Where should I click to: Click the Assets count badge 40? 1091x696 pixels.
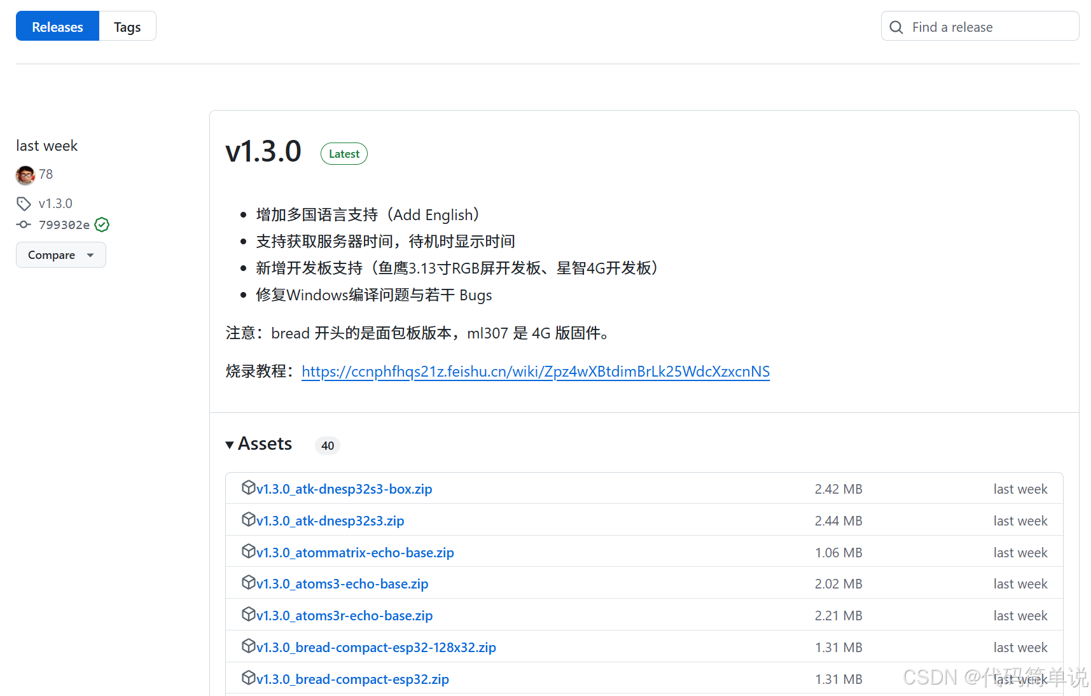coord(328,445)
